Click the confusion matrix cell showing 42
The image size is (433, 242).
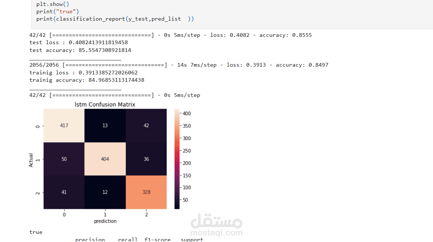(146, 126)
